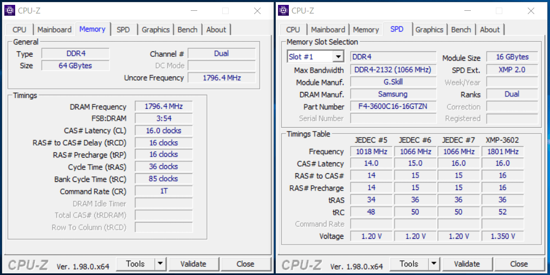Click the CAS# Latency 16.0 clocks value

point(164,130)
